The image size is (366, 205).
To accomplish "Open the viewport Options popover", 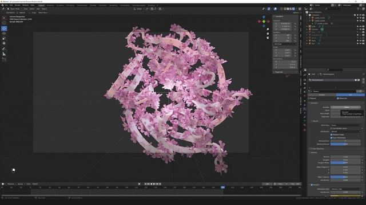I will pyautogui.click(x=296, y=13).
